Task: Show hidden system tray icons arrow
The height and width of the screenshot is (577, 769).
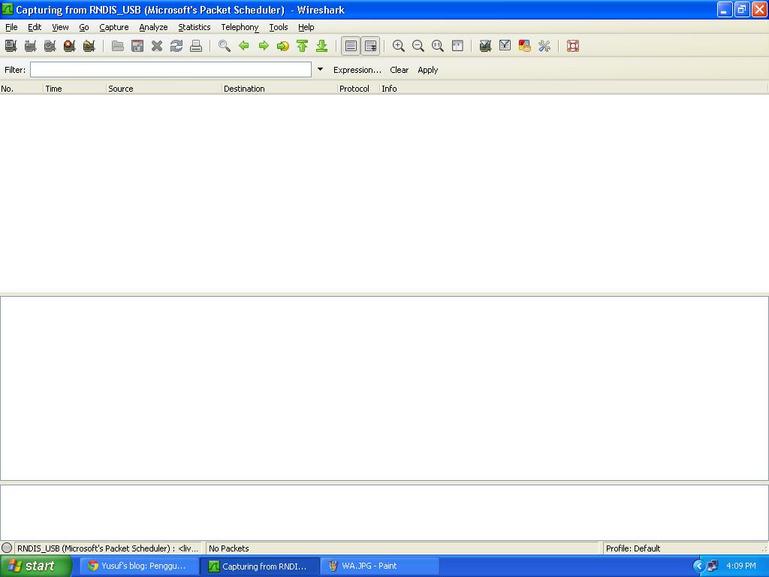Action: tap(698, 566)
